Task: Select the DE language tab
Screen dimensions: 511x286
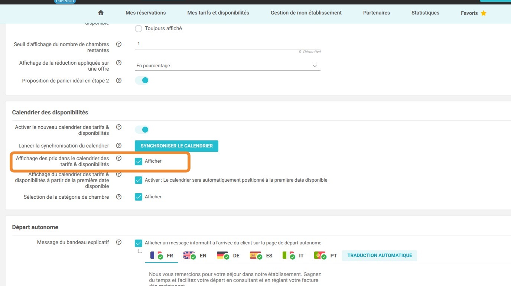Action: coord(228,256)
